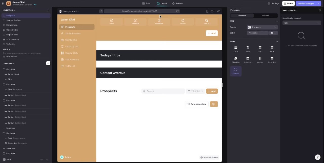This screenshot has width=324, height=163.
Task: Switch to the Options tab
Action: (x=266, y=15)
